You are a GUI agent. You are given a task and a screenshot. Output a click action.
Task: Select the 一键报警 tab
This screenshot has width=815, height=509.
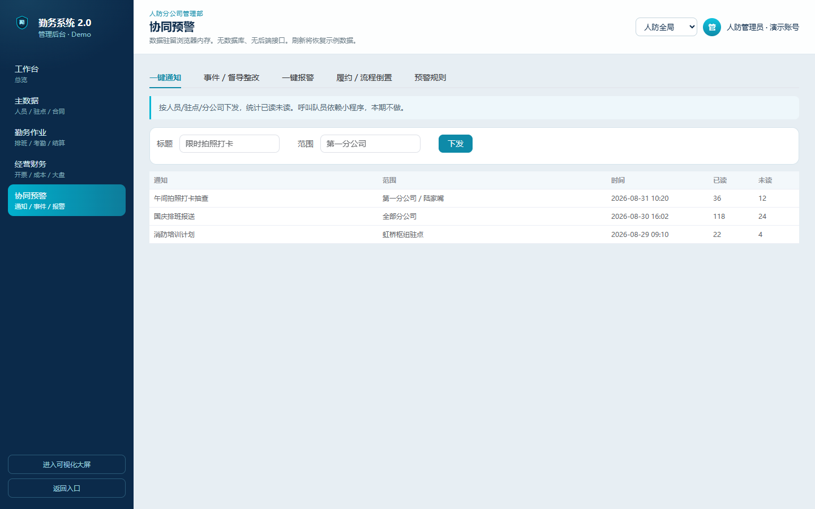point(298,77)
